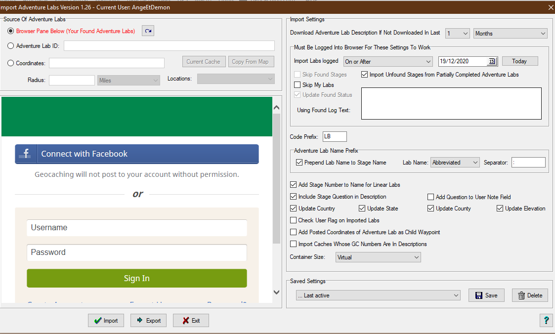Open the Container Size dropdown
The image size is (555, 334).
coord(378,257)
